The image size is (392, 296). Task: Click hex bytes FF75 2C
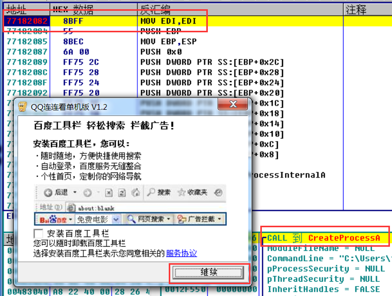coord(81,62)
